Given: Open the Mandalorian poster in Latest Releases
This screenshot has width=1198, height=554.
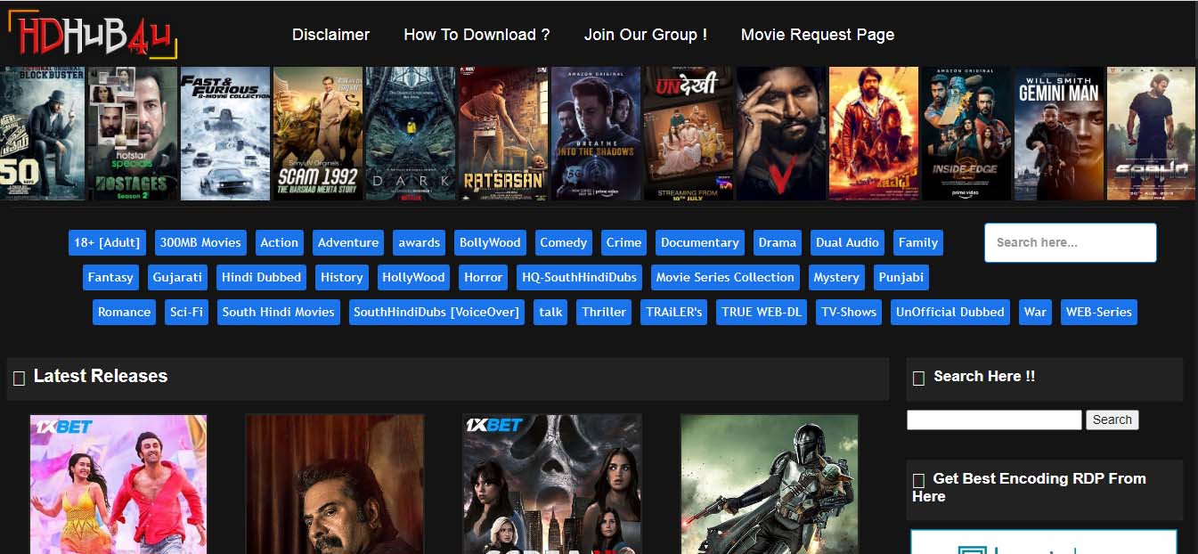Looking at the screenshot, I should point(770,485).
